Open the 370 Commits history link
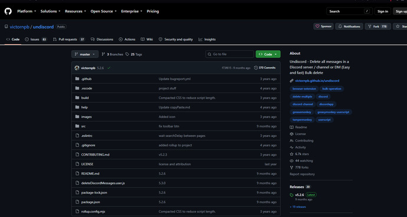The height and width of the screenshot is (217, 407). pyautogui.click(x=265, y=68)
